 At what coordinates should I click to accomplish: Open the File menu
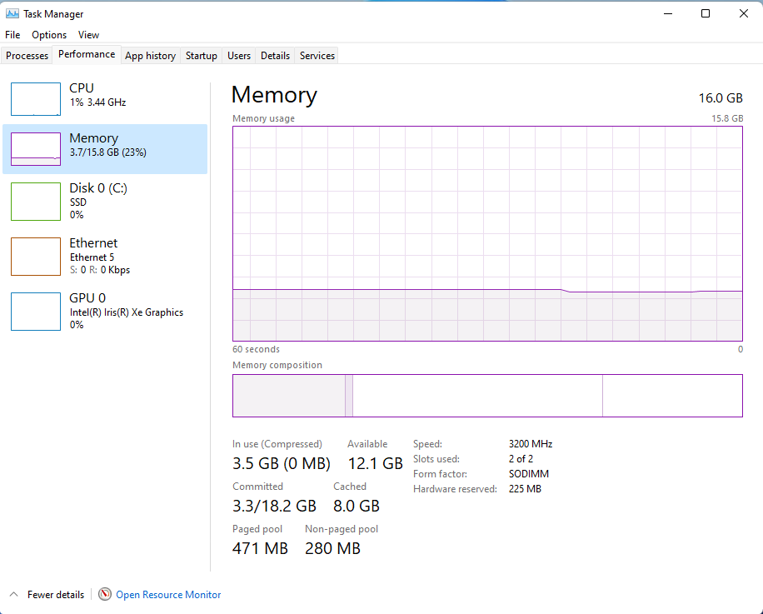12,34
